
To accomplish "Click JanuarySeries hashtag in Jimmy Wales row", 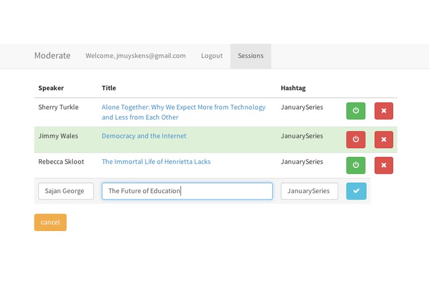I will (302, 136).
